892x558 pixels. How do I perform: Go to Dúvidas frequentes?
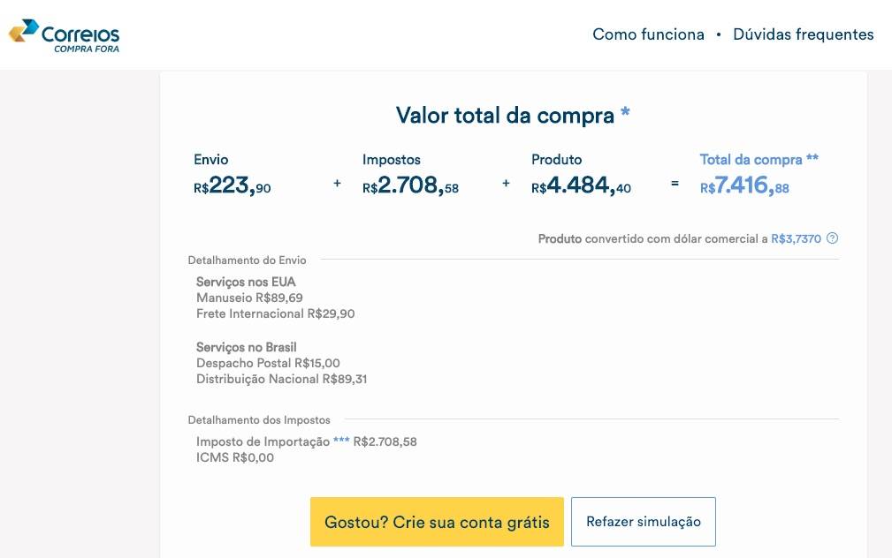coord(803,34)
